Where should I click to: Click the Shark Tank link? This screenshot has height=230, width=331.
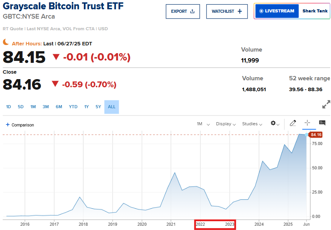click(x=315, y=11)
